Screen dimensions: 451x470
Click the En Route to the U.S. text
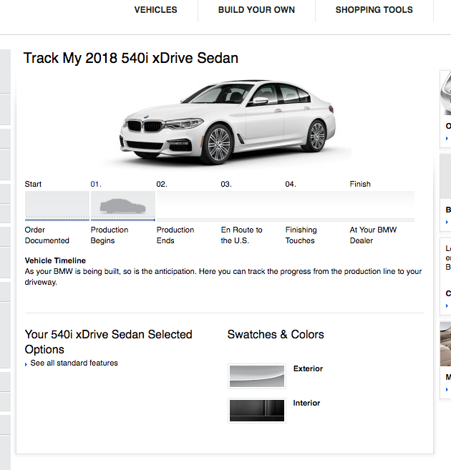click(241, 235)
